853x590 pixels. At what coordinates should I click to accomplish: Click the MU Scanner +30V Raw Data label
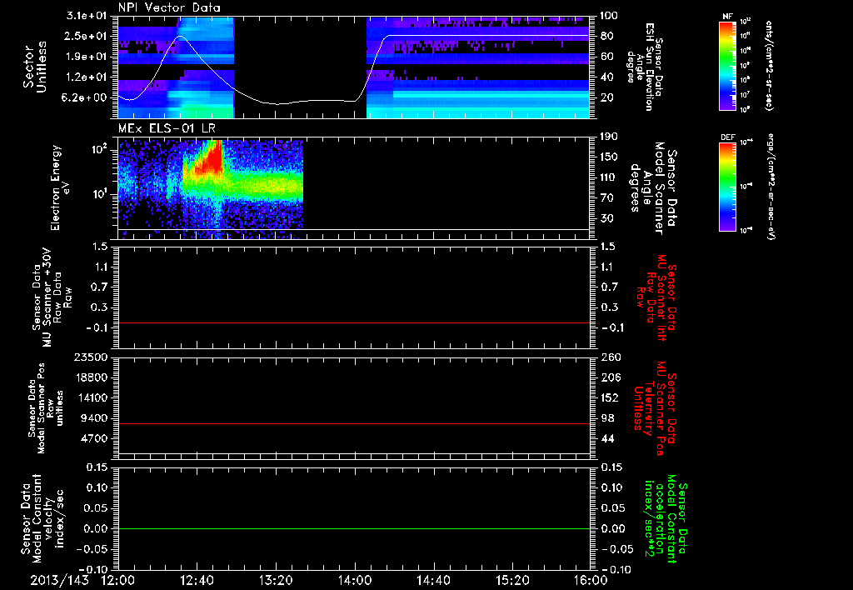52,297
